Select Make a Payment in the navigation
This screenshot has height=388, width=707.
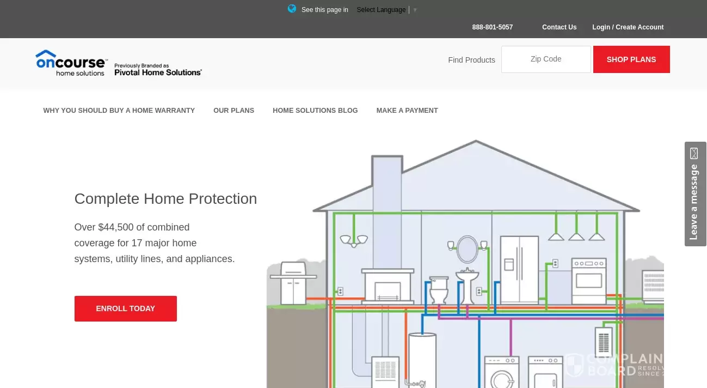(407, 111)
